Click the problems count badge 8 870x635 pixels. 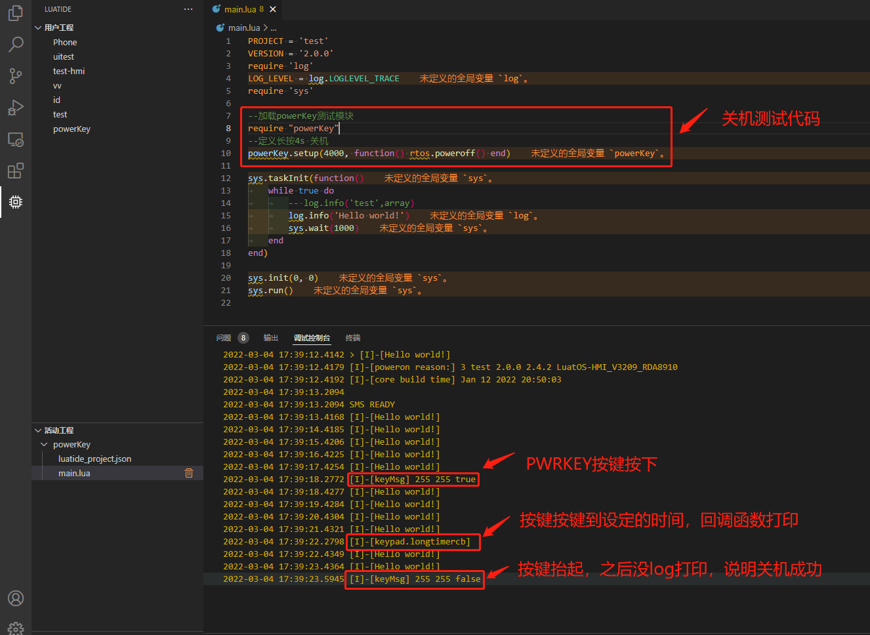point(243,338)
